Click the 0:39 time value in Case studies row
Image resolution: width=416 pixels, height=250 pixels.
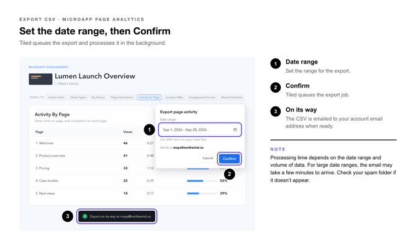[150, 180]
